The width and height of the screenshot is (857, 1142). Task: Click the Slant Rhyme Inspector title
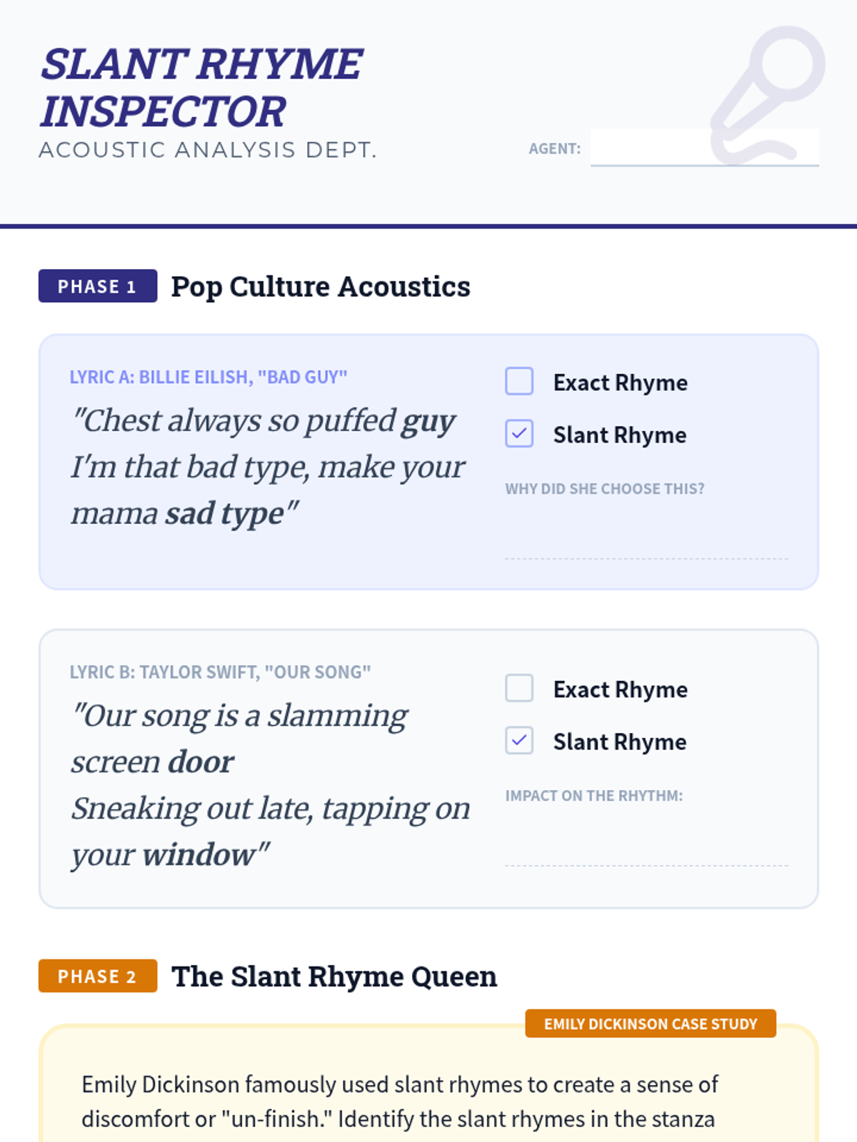coord(201,87)
